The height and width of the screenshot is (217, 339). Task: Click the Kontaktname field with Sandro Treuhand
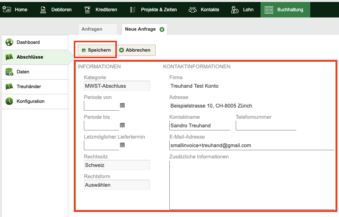(200, 125)
